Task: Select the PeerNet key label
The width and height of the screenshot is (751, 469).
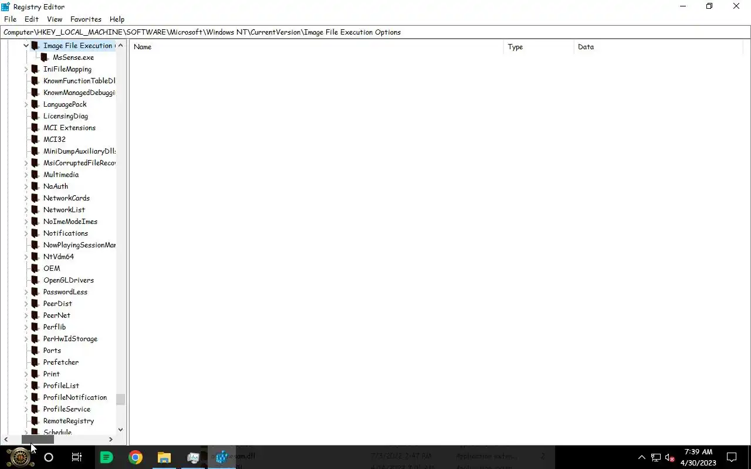Action: tap(56, 315)
